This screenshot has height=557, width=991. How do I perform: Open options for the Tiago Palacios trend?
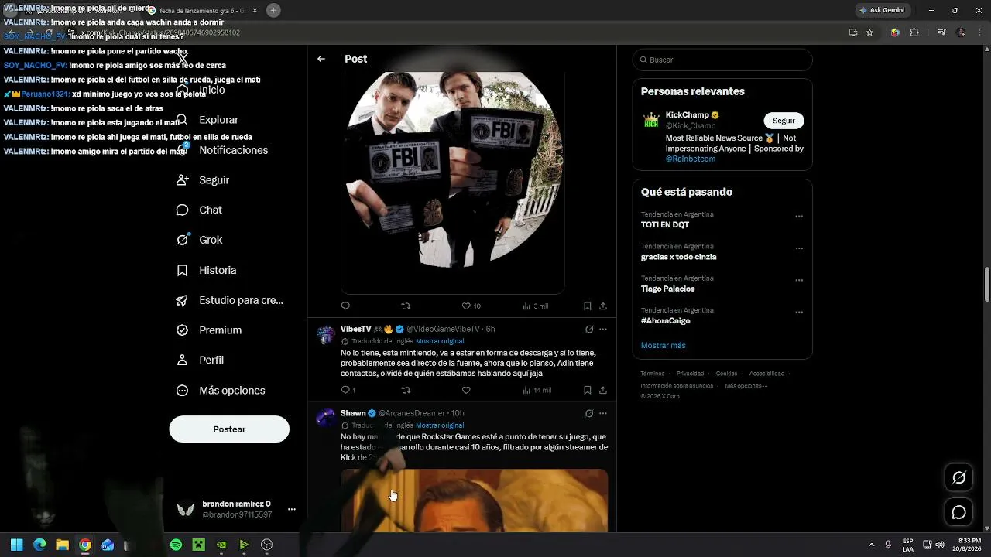pyautogui.click(x=799, y=281)
